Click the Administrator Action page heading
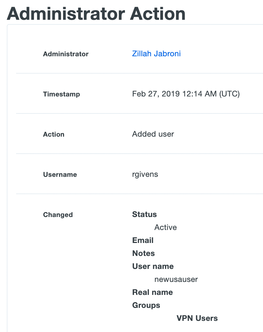 click(96, 13)
